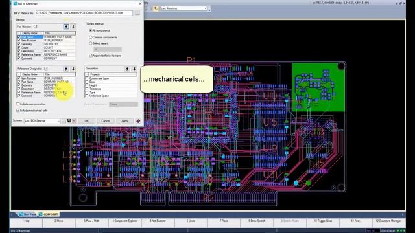This screenshot has height=233, width=415.
Task: Switch to the Start Page tab
Action: [28, 214]
